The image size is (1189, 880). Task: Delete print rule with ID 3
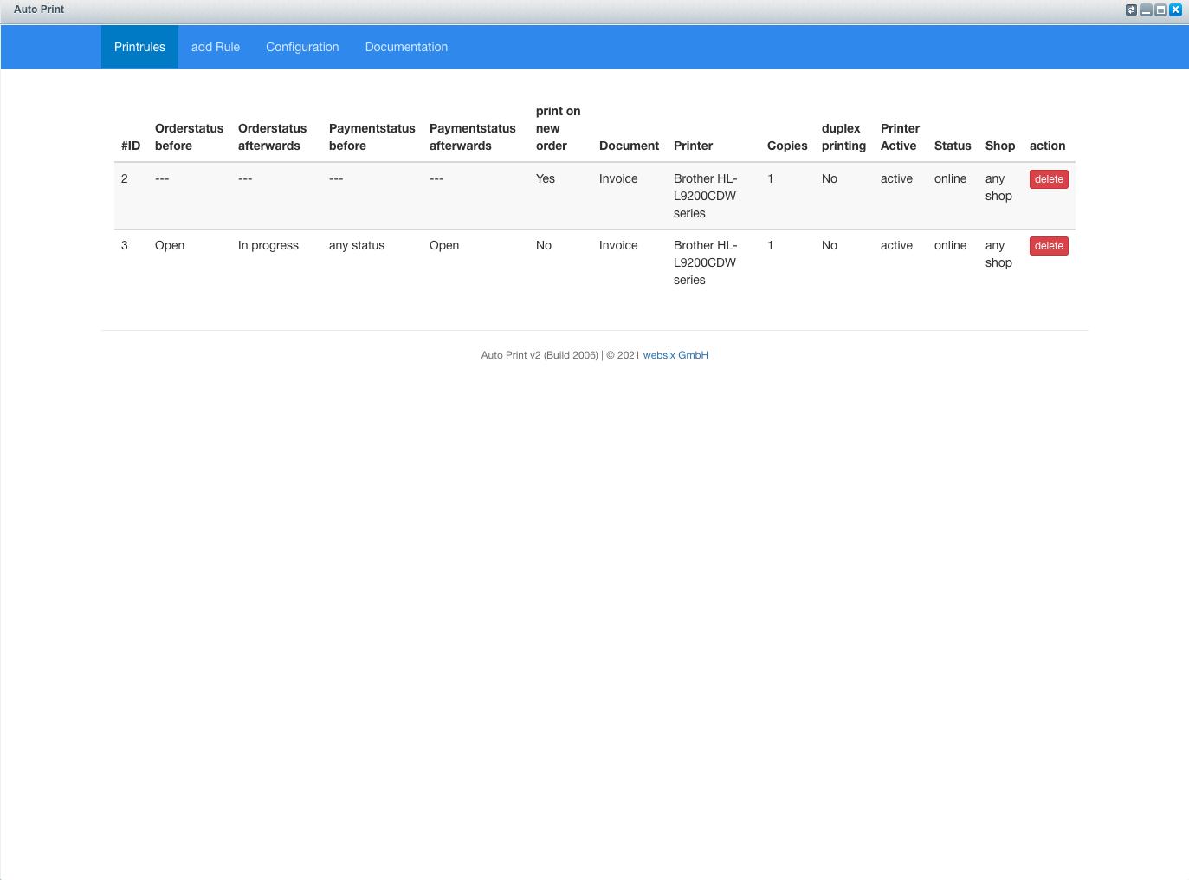1049,246
